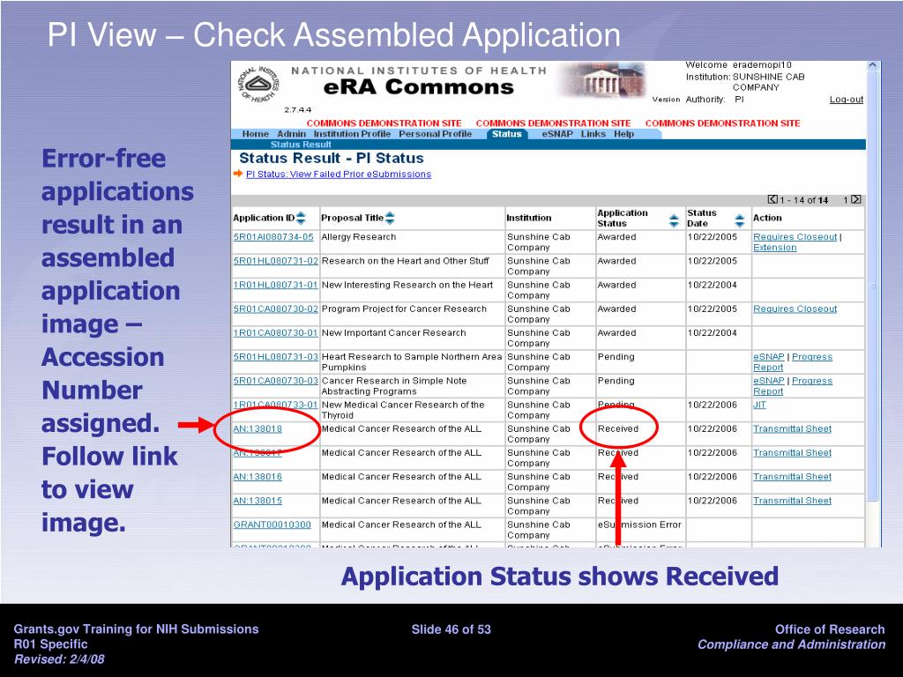Click the "Awarded" status for Allergy Research
903x677 pixels.
616,237
